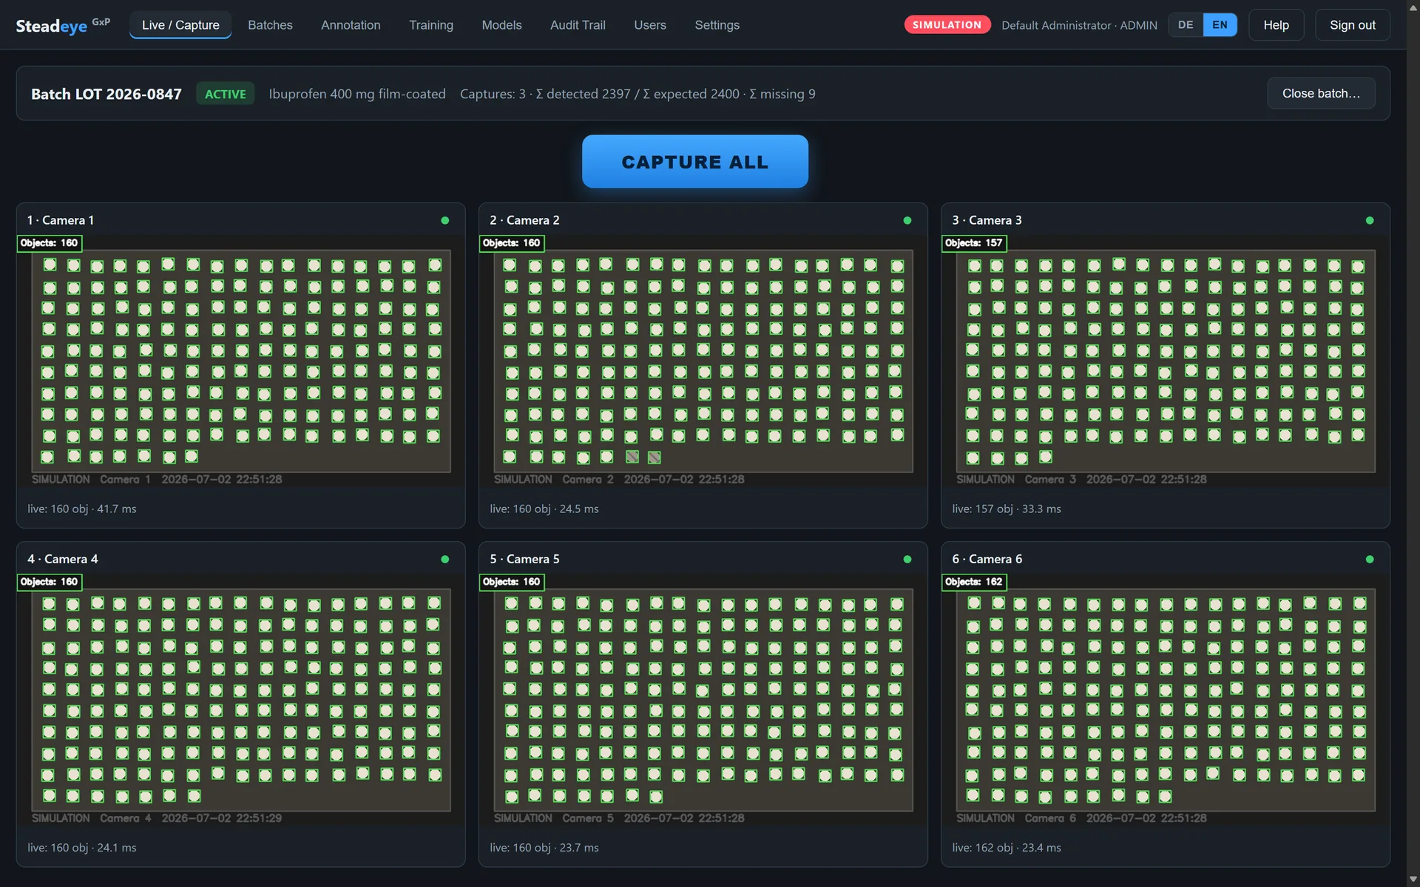The image size is (1420, 887).
Task: Click Camera 1 green status dot
Action: pos(444,220)
